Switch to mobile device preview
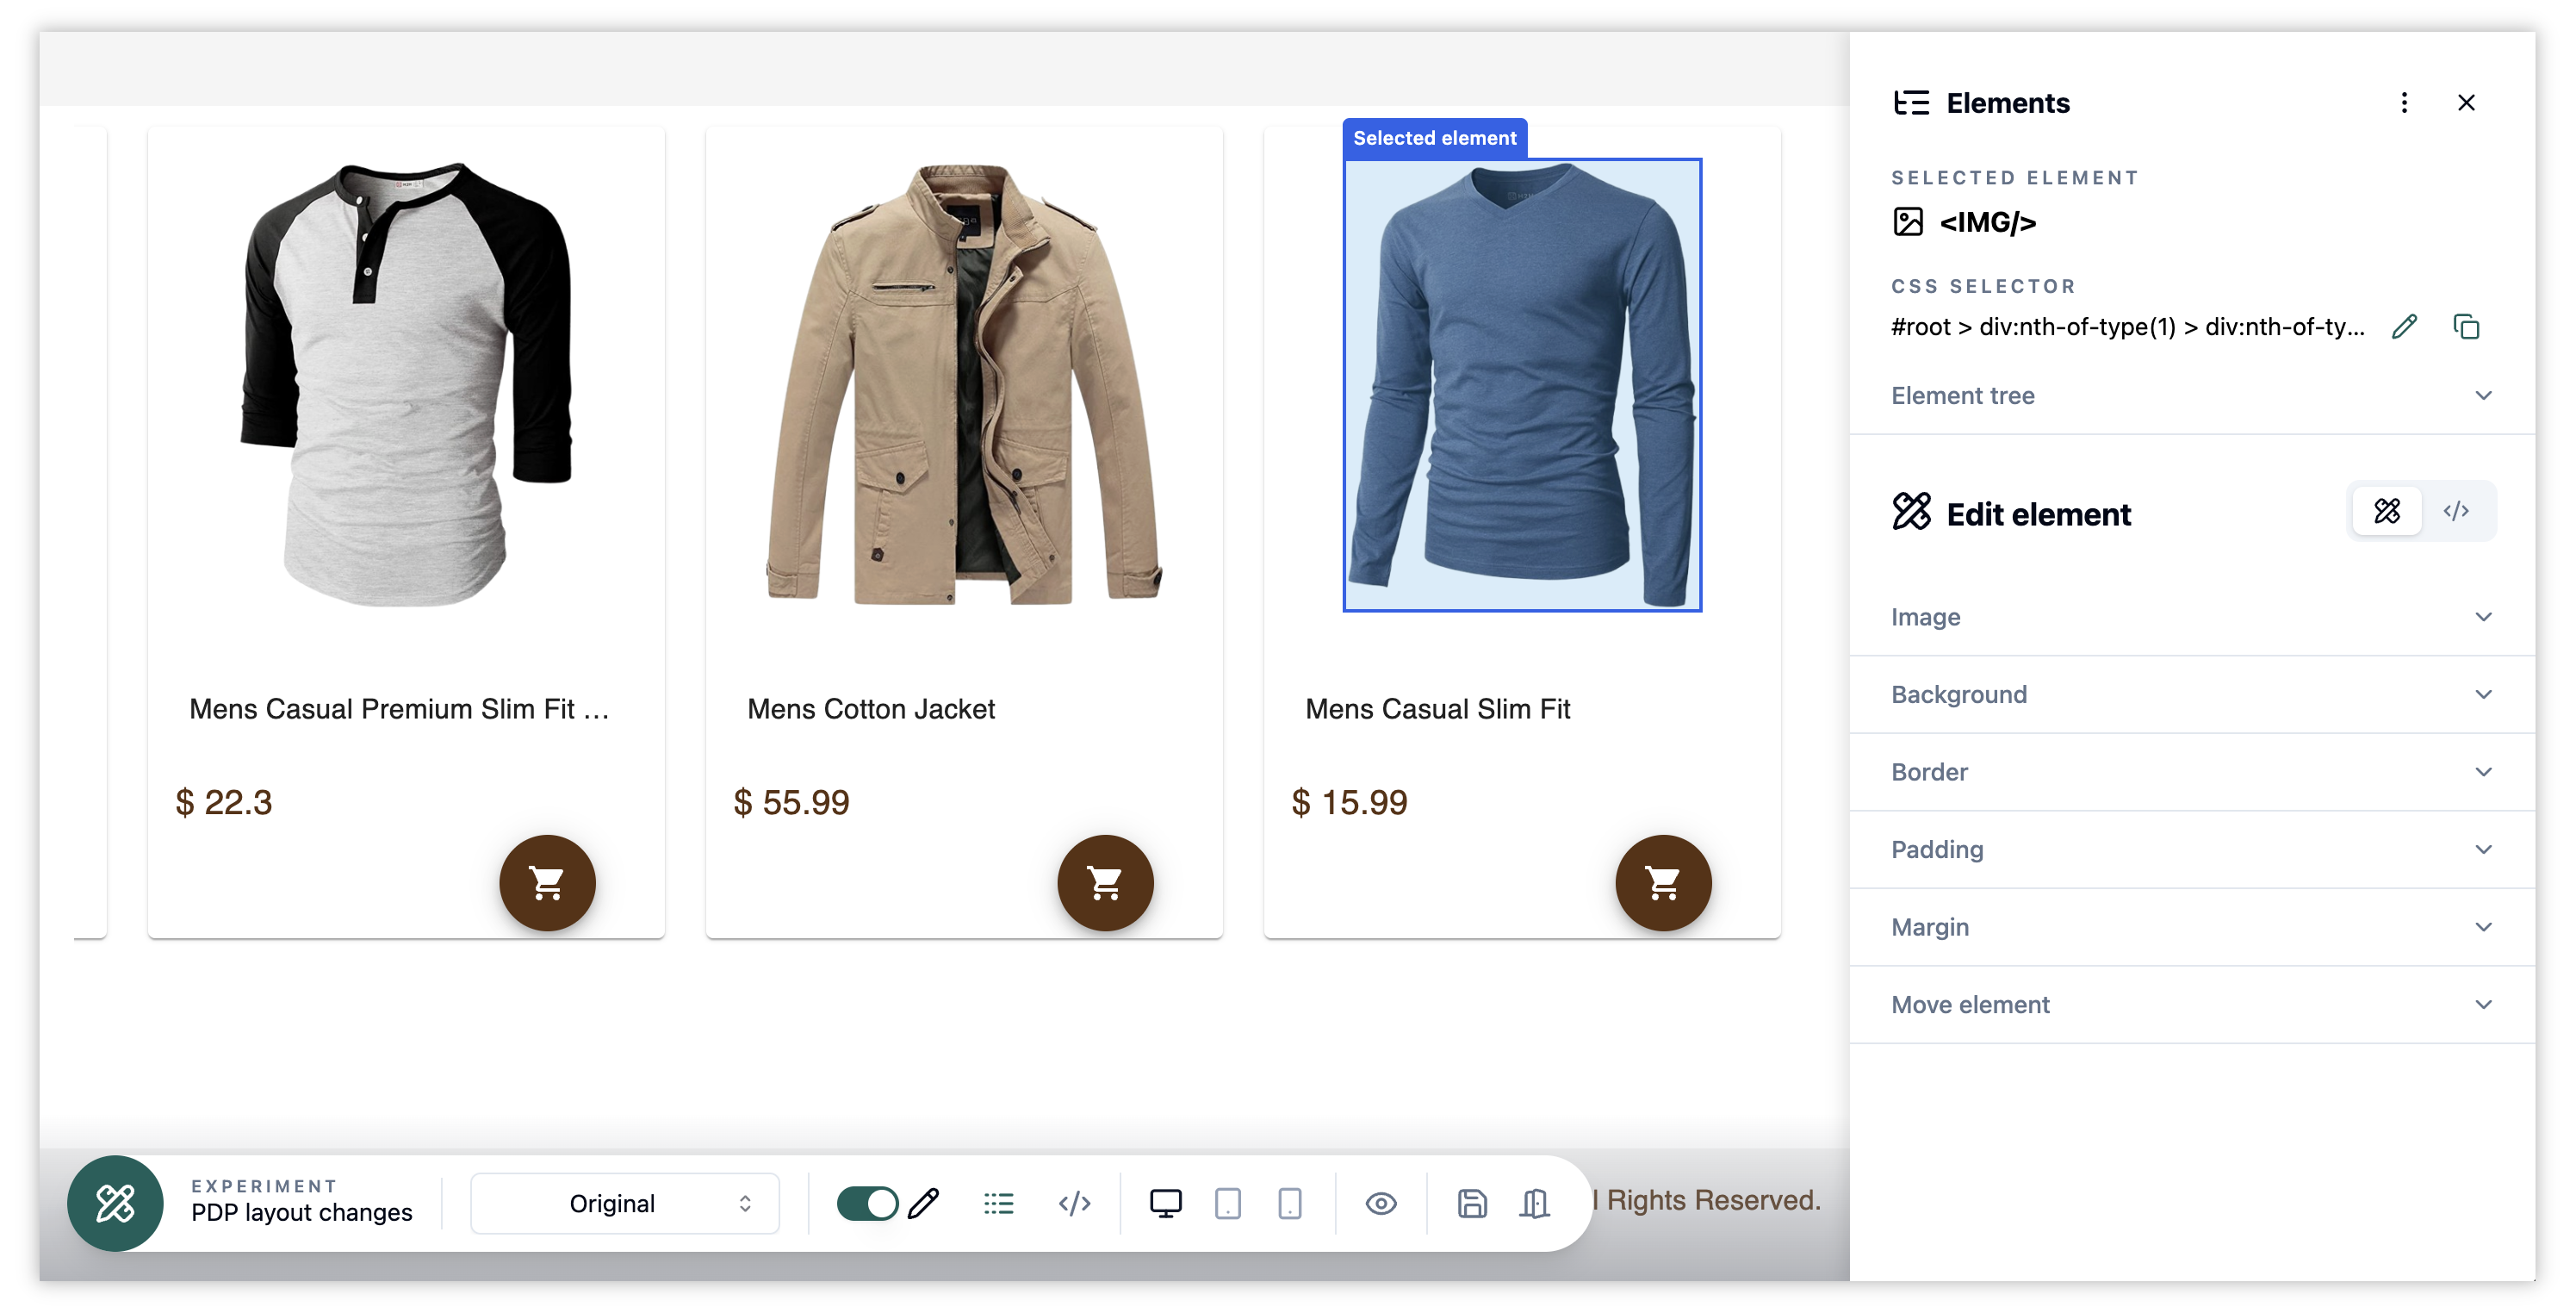Screen dimensions: 2576x1313 tap(1289, 1203)
